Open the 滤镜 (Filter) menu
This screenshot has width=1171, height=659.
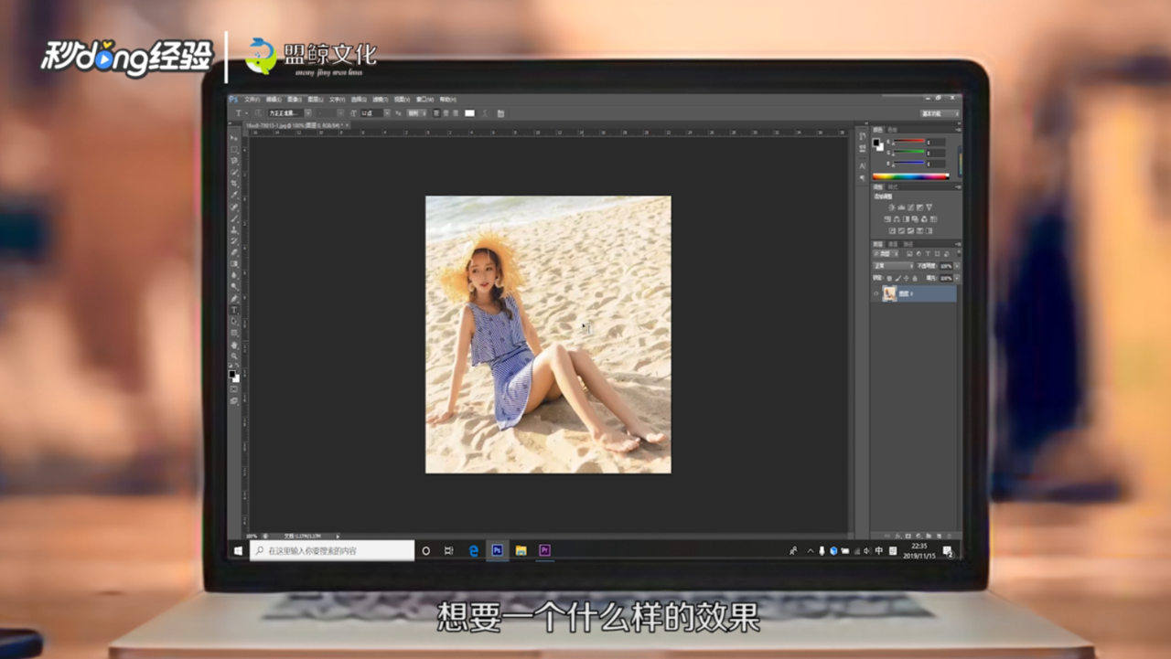tap(379, 99)
